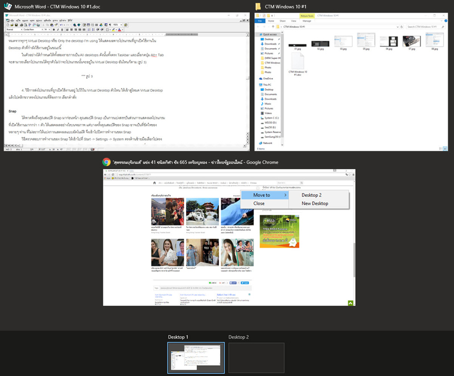Click the Word vertical scrollbar
This screenshot has width=454, height=376.
coord(247,84)
